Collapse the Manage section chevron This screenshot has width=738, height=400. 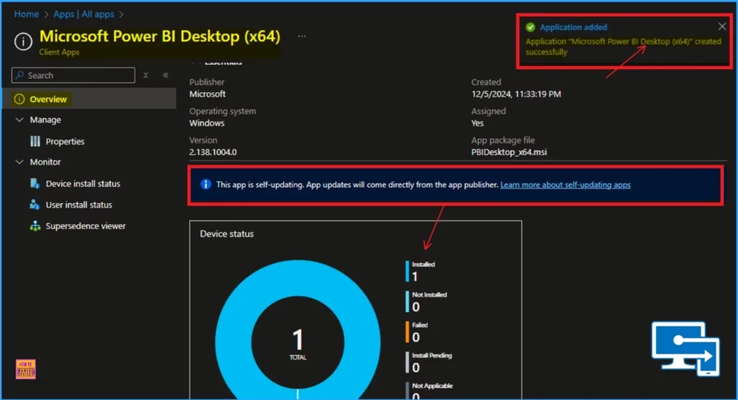coord(19,120)
